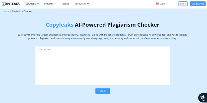Open the Solutions menu

pyautogui.click(x=32, y=4)
